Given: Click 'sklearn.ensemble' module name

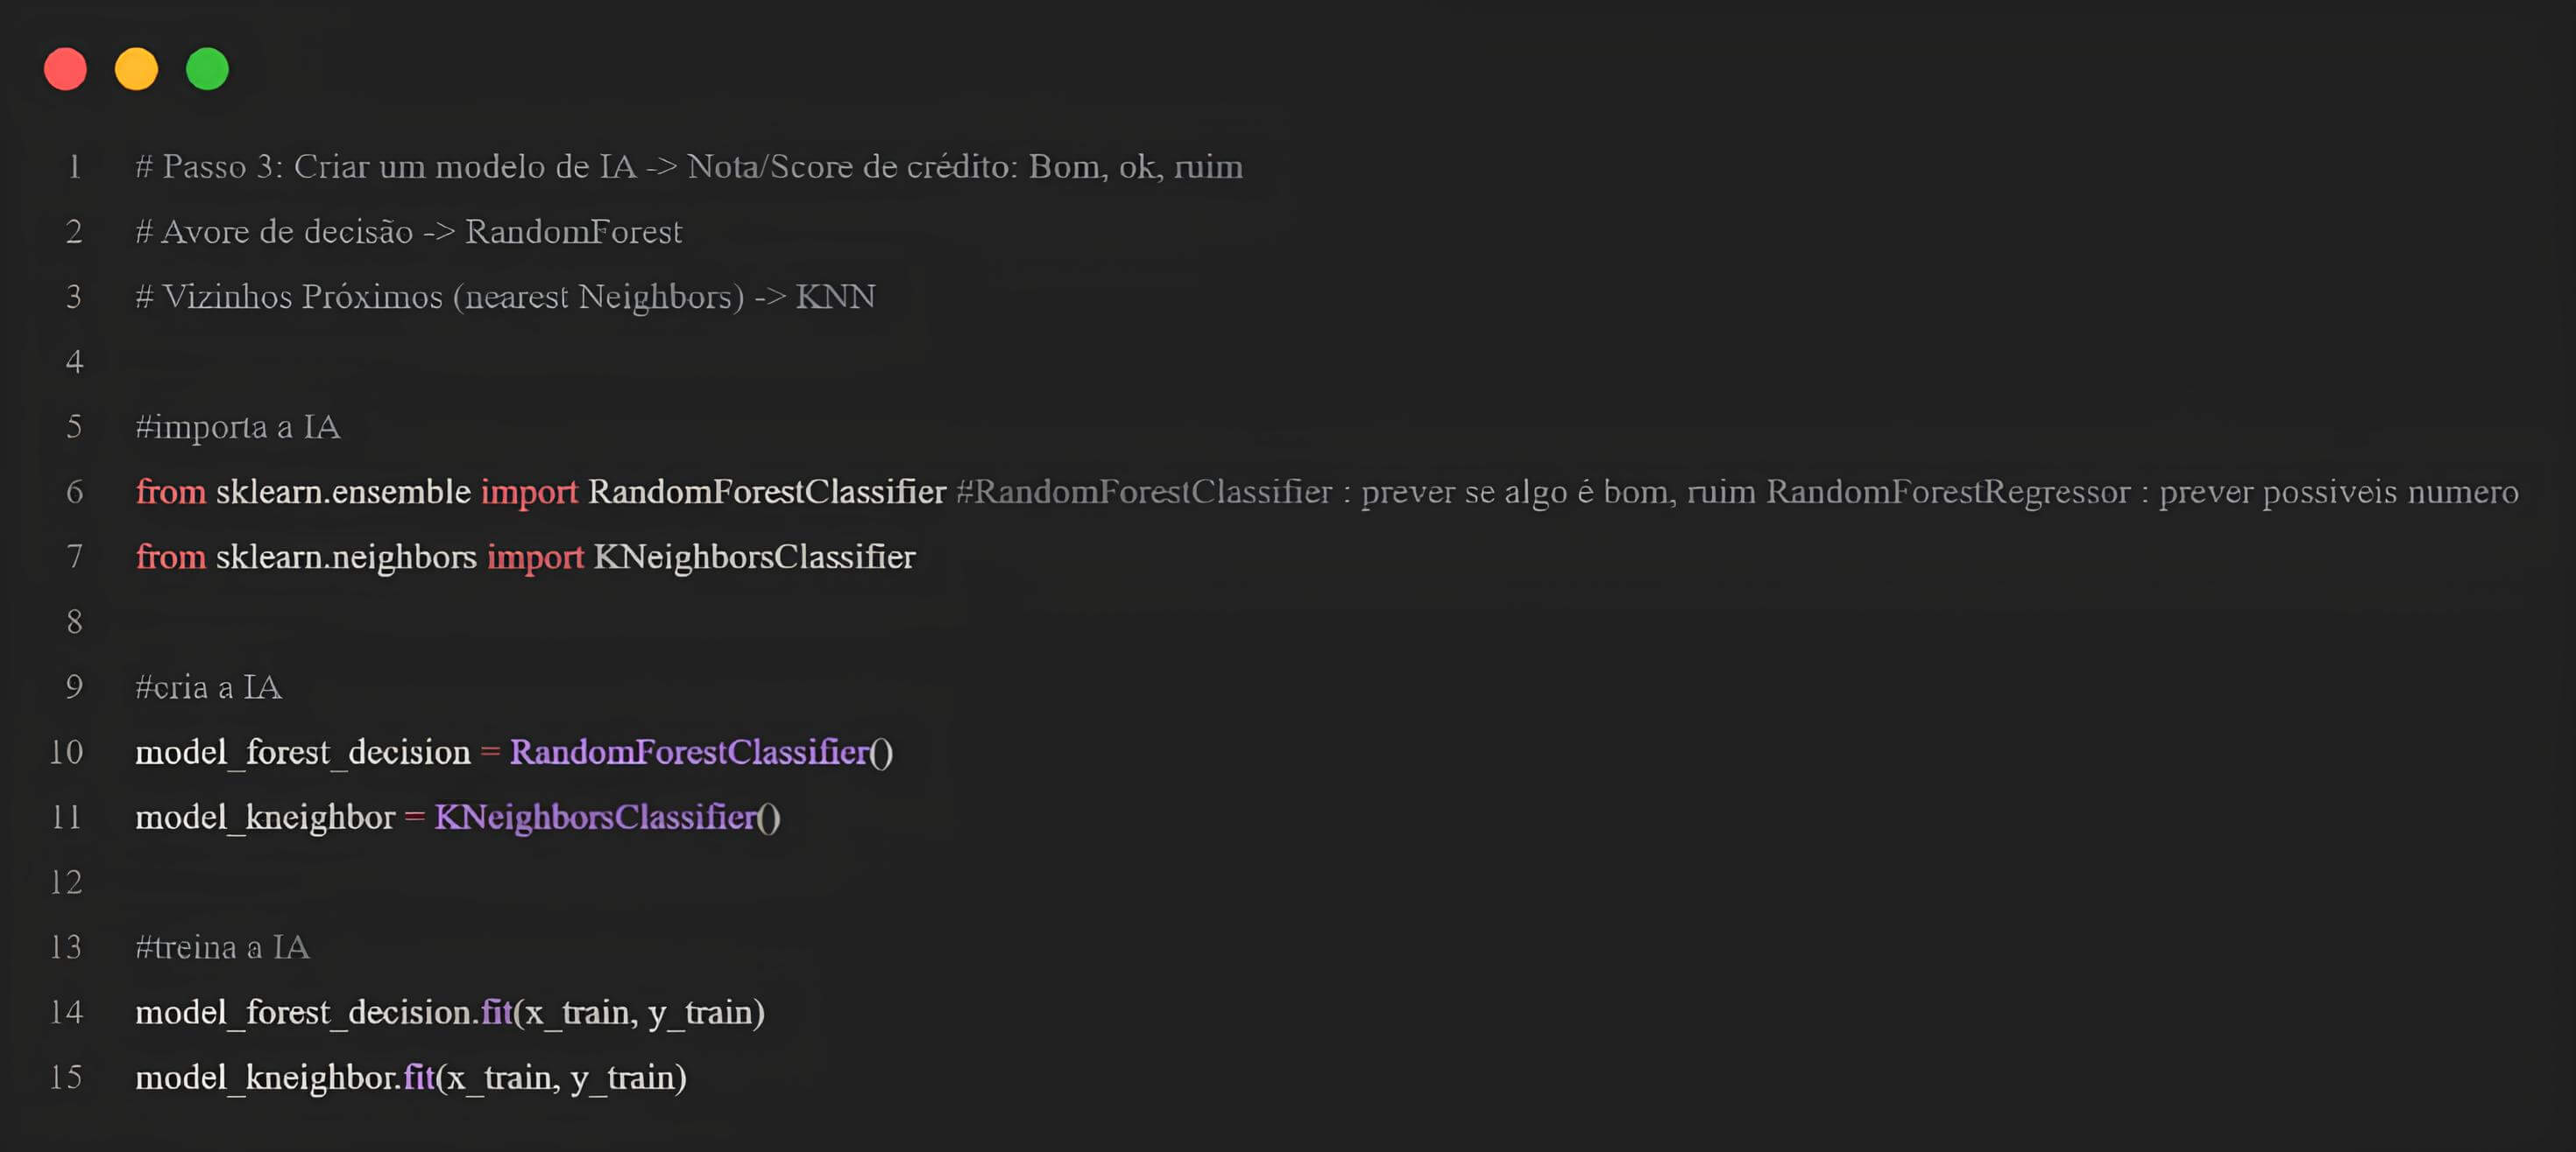Looking at the screenshot, I should (x=343, y=492).
